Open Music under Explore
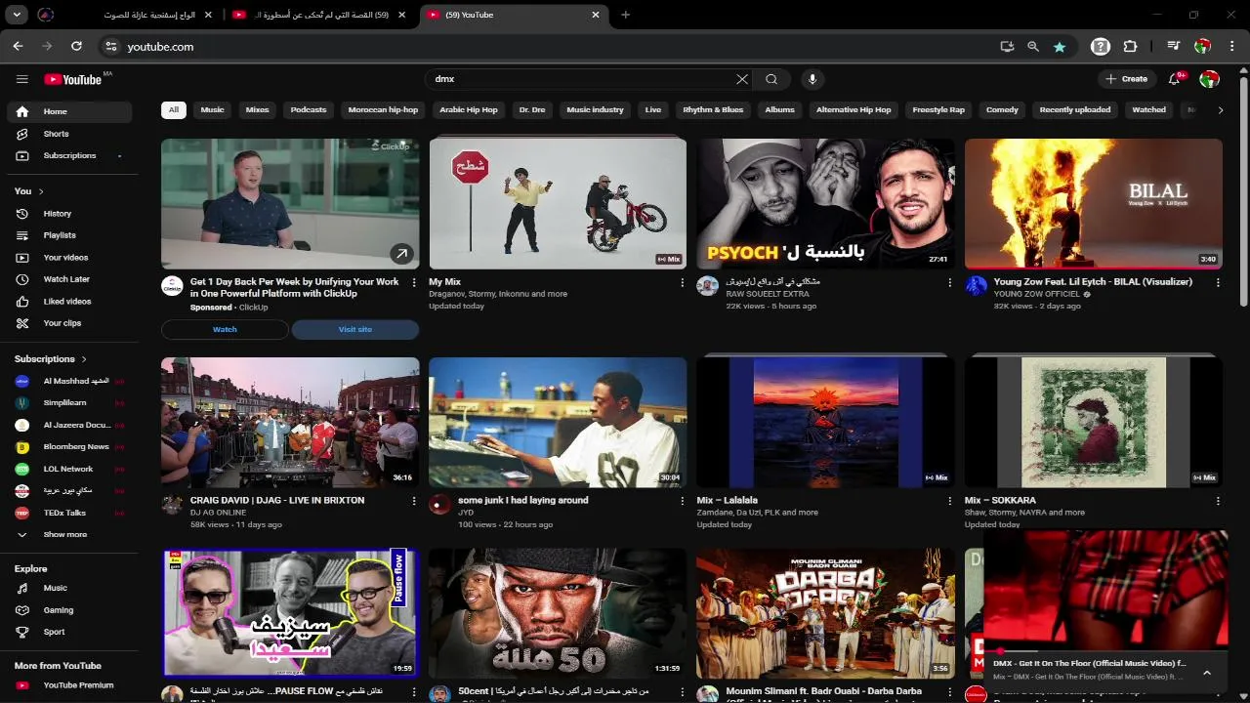Image resolution: width=1250 pixels, height=703 pixels. (x=68, y=588)
